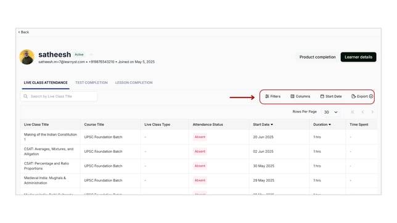Image resolution: width=397 pixels, height=223 pixels.
Task: Click the Attendance Status column header
Action: tap(208, 124)
